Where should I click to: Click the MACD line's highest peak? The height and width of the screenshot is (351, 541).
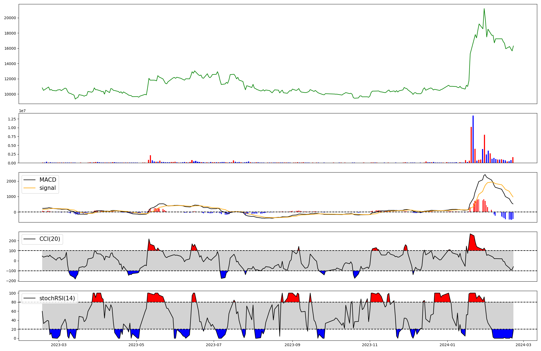point(485,175)
